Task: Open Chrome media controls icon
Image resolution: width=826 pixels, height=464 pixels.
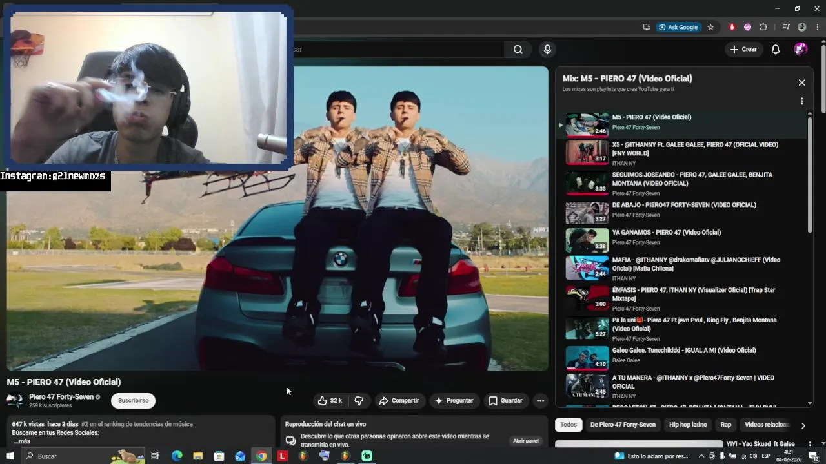Action: (x=786, y=27)
